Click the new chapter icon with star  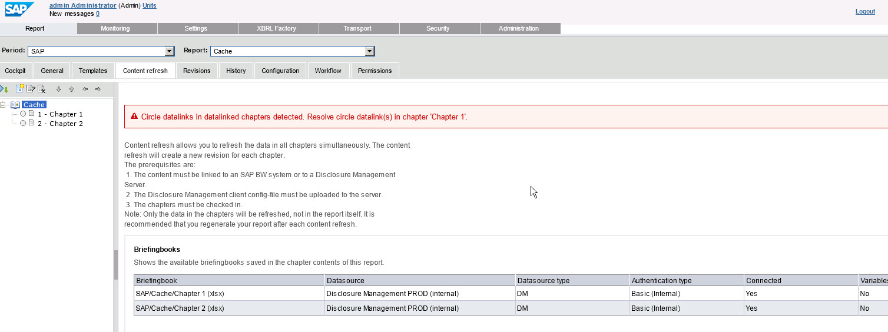tap(20, 89)
